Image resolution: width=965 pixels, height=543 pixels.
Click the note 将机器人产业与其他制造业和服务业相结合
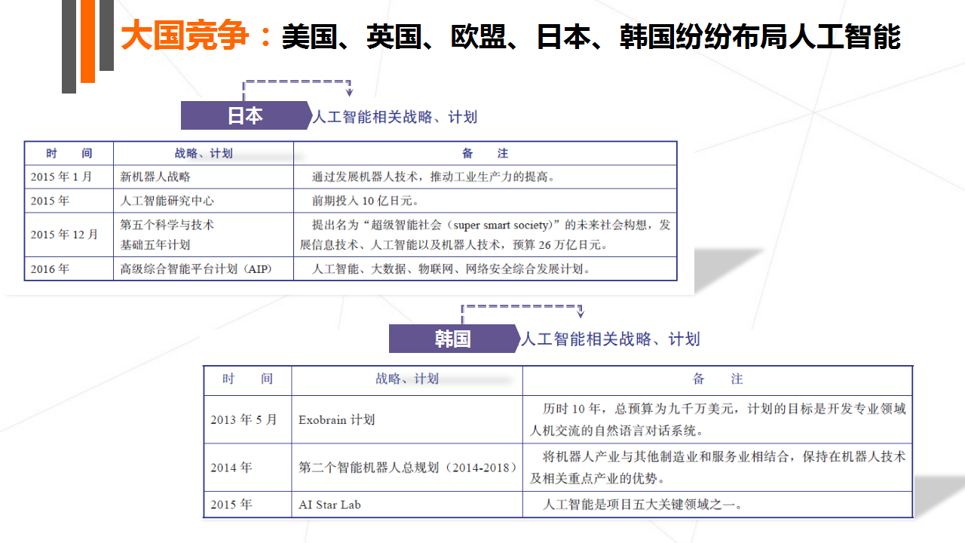coord(717,468)
